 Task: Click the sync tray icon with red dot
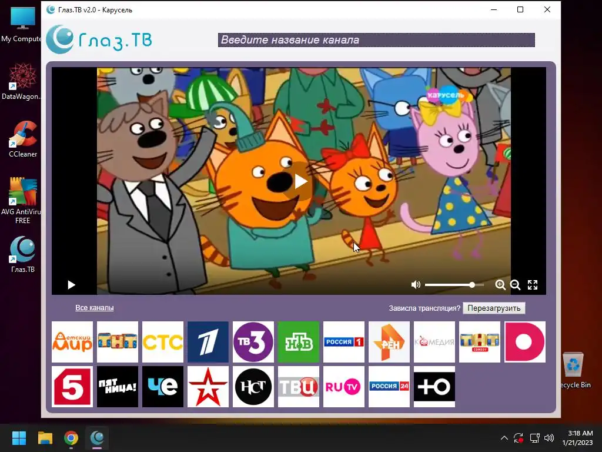click(x=519, y=438)
